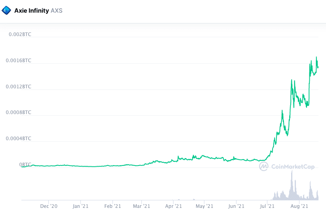Viewport: 326px width, 215px height.
Task: Click the Axie Infinity logo icon
Action: coord(7,11)
